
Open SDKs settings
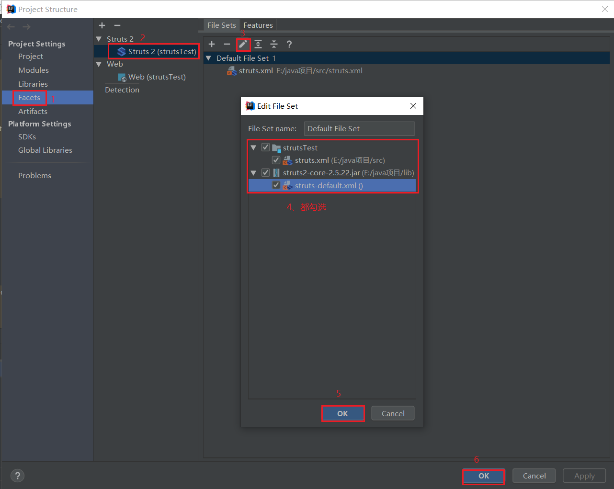tap(27, 136)
